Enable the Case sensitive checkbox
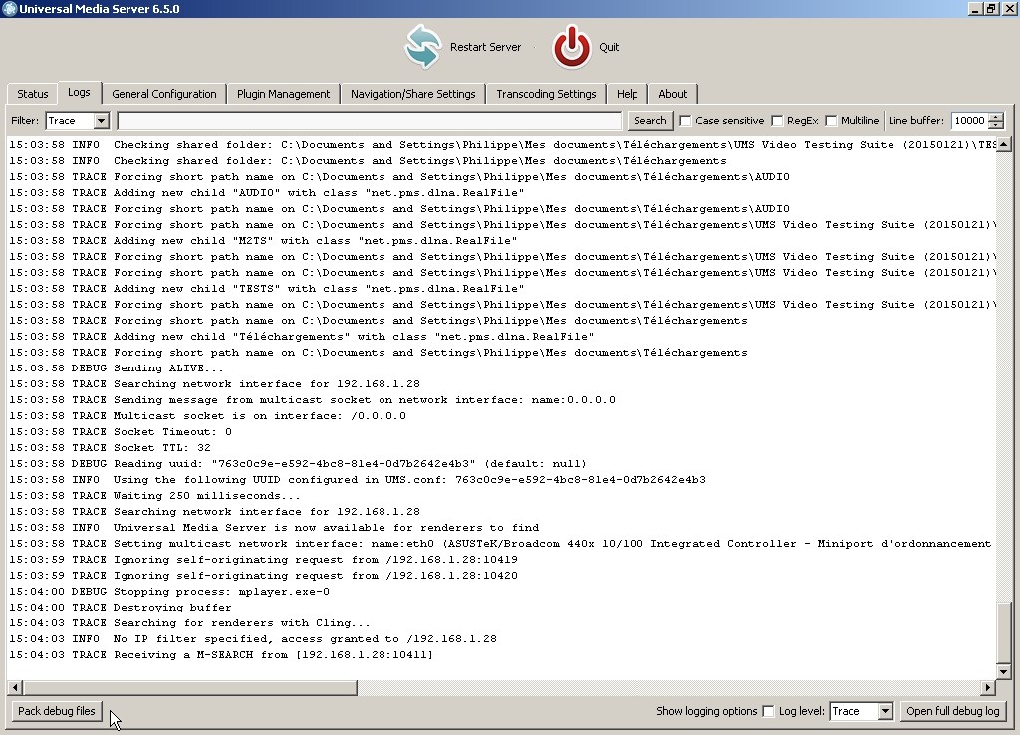 pos(685,121)
